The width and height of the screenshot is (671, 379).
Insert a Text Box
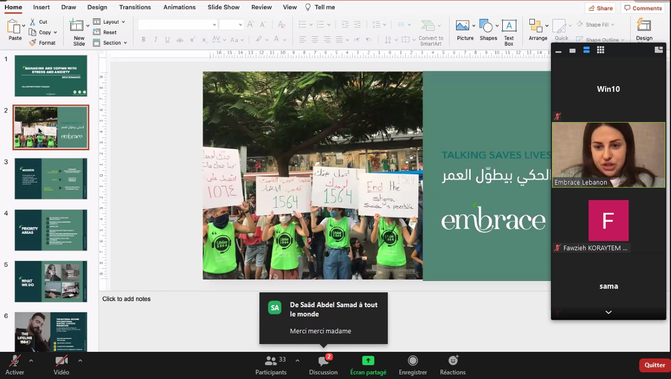tap(509, 32)
